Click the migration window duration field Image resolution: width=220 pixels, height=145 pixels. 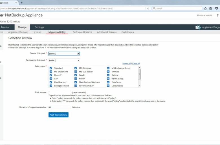(60, 107)
